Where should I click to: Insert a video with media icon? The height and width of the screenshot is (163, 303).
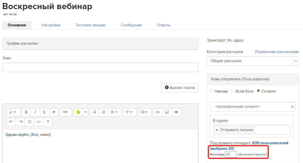176,112
